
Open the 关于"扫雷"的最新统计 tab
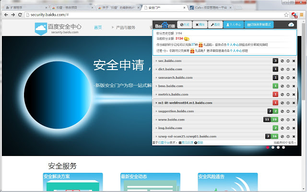(118, 8)
